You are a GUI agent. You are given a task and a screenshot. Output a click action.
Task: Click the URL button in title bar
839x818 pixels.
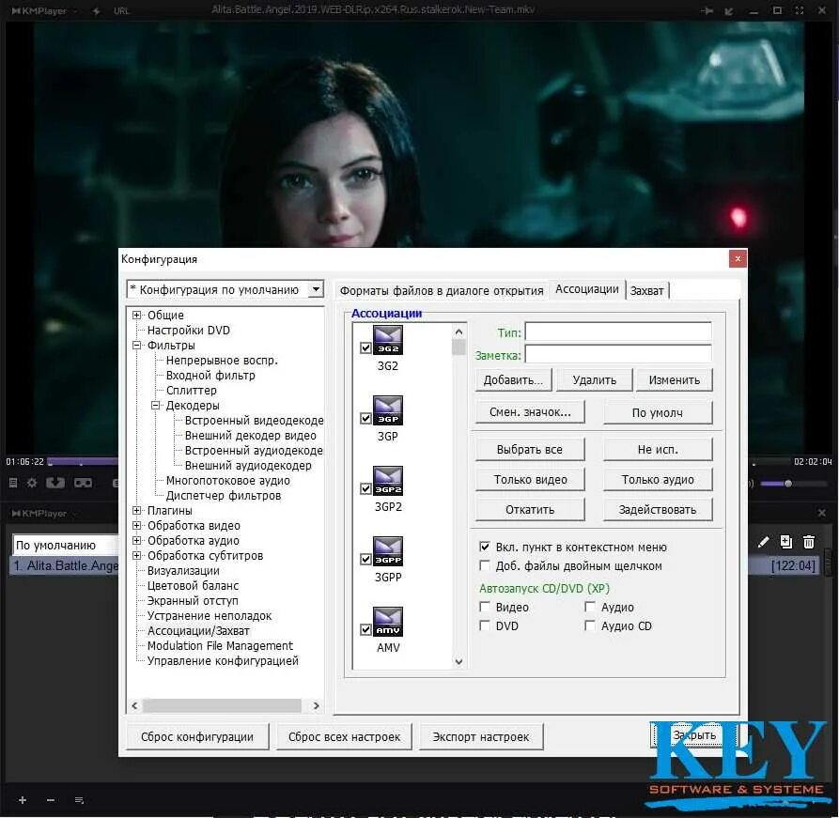(x=121, y=10)
